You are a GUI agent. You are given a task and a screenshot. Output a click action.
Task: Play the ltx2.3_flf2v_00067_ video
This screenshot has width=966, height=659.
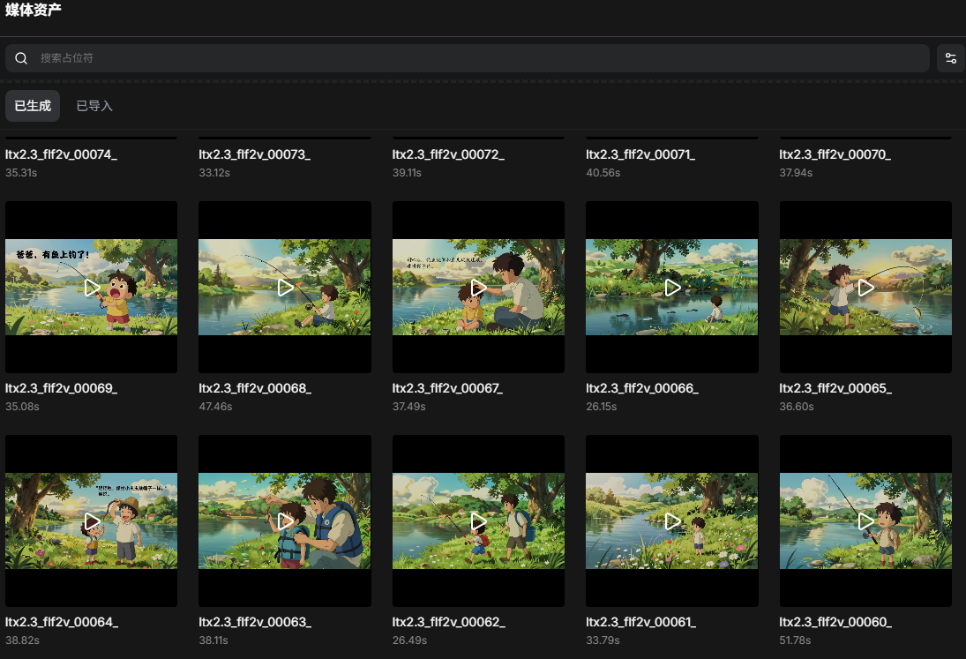[479, 288]
